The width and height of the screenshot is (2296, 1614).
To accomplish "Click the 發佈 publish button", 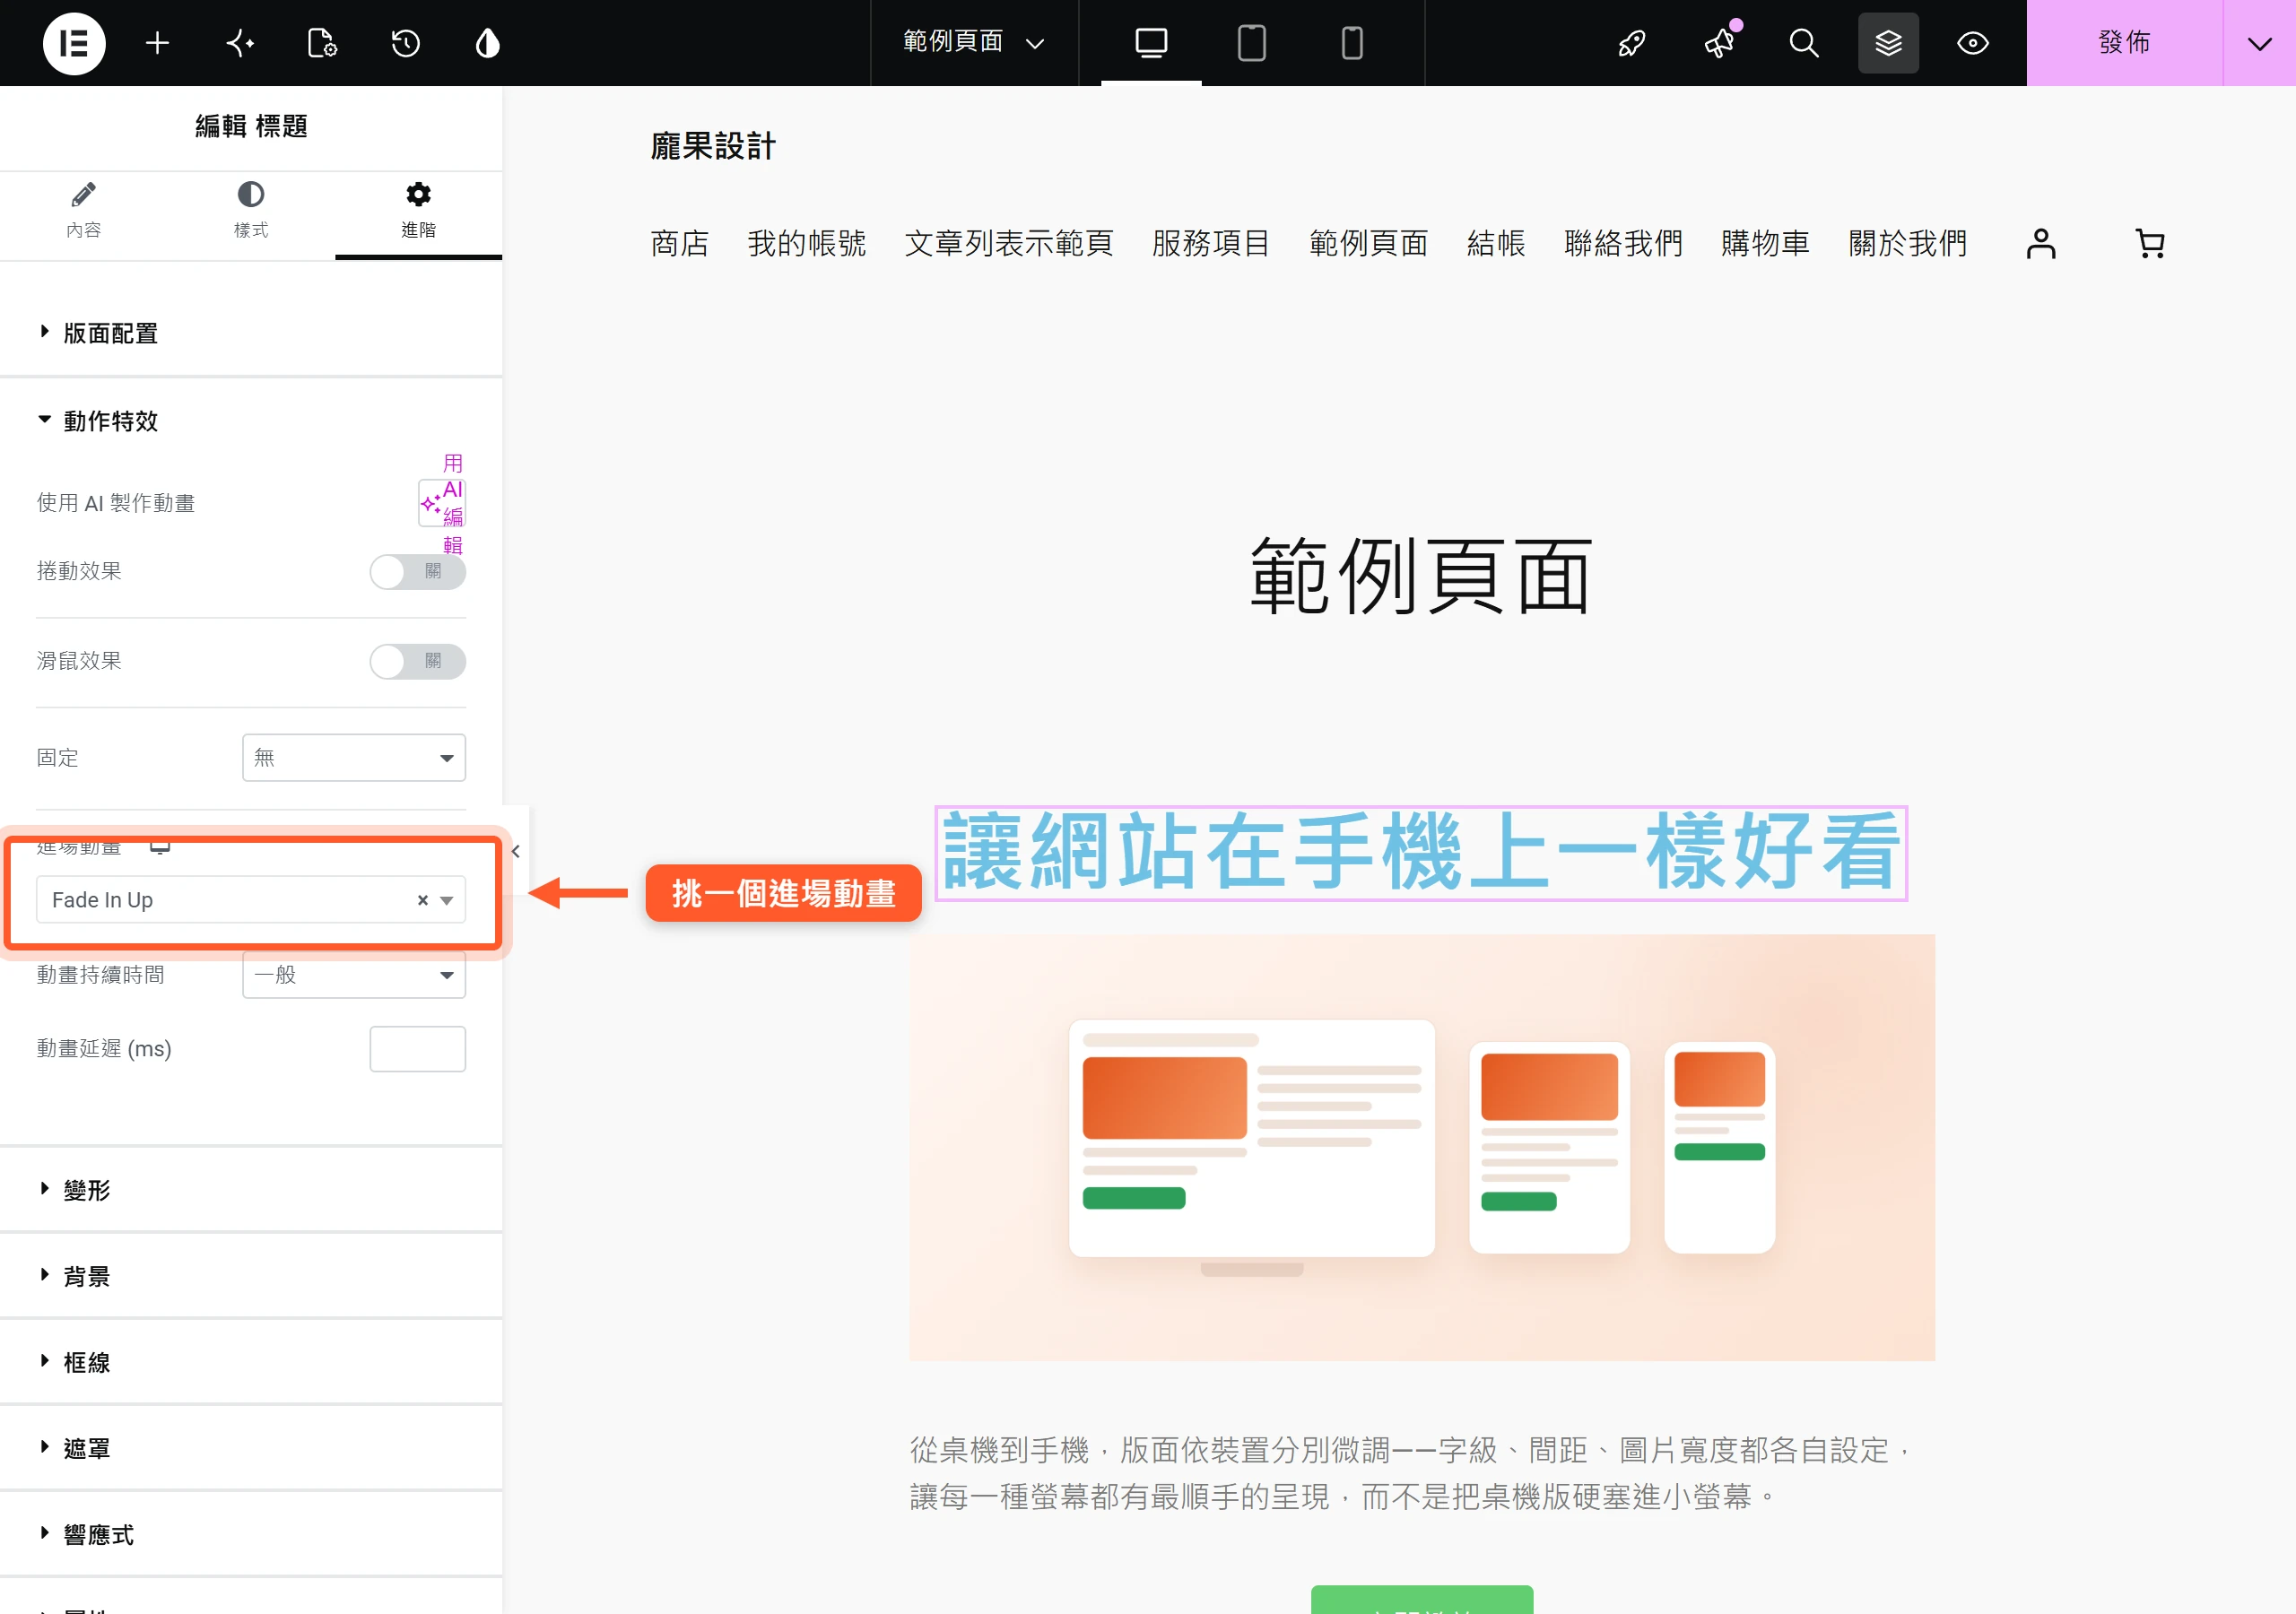I will click(2125, 43).
